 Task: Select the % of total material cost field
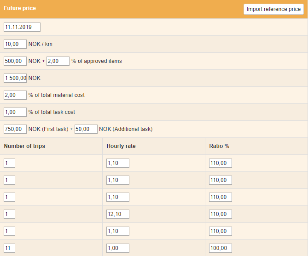pos(15,95)
